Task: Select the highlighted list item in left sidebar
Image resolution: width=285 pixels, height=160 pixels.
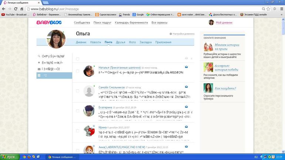Action: click(54, 75)
